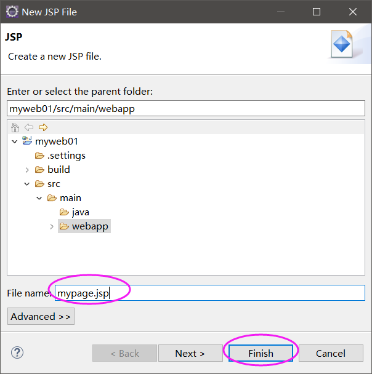Expand the webapp folder node
This screenshot has width=372, height=374.
(52, 226)
